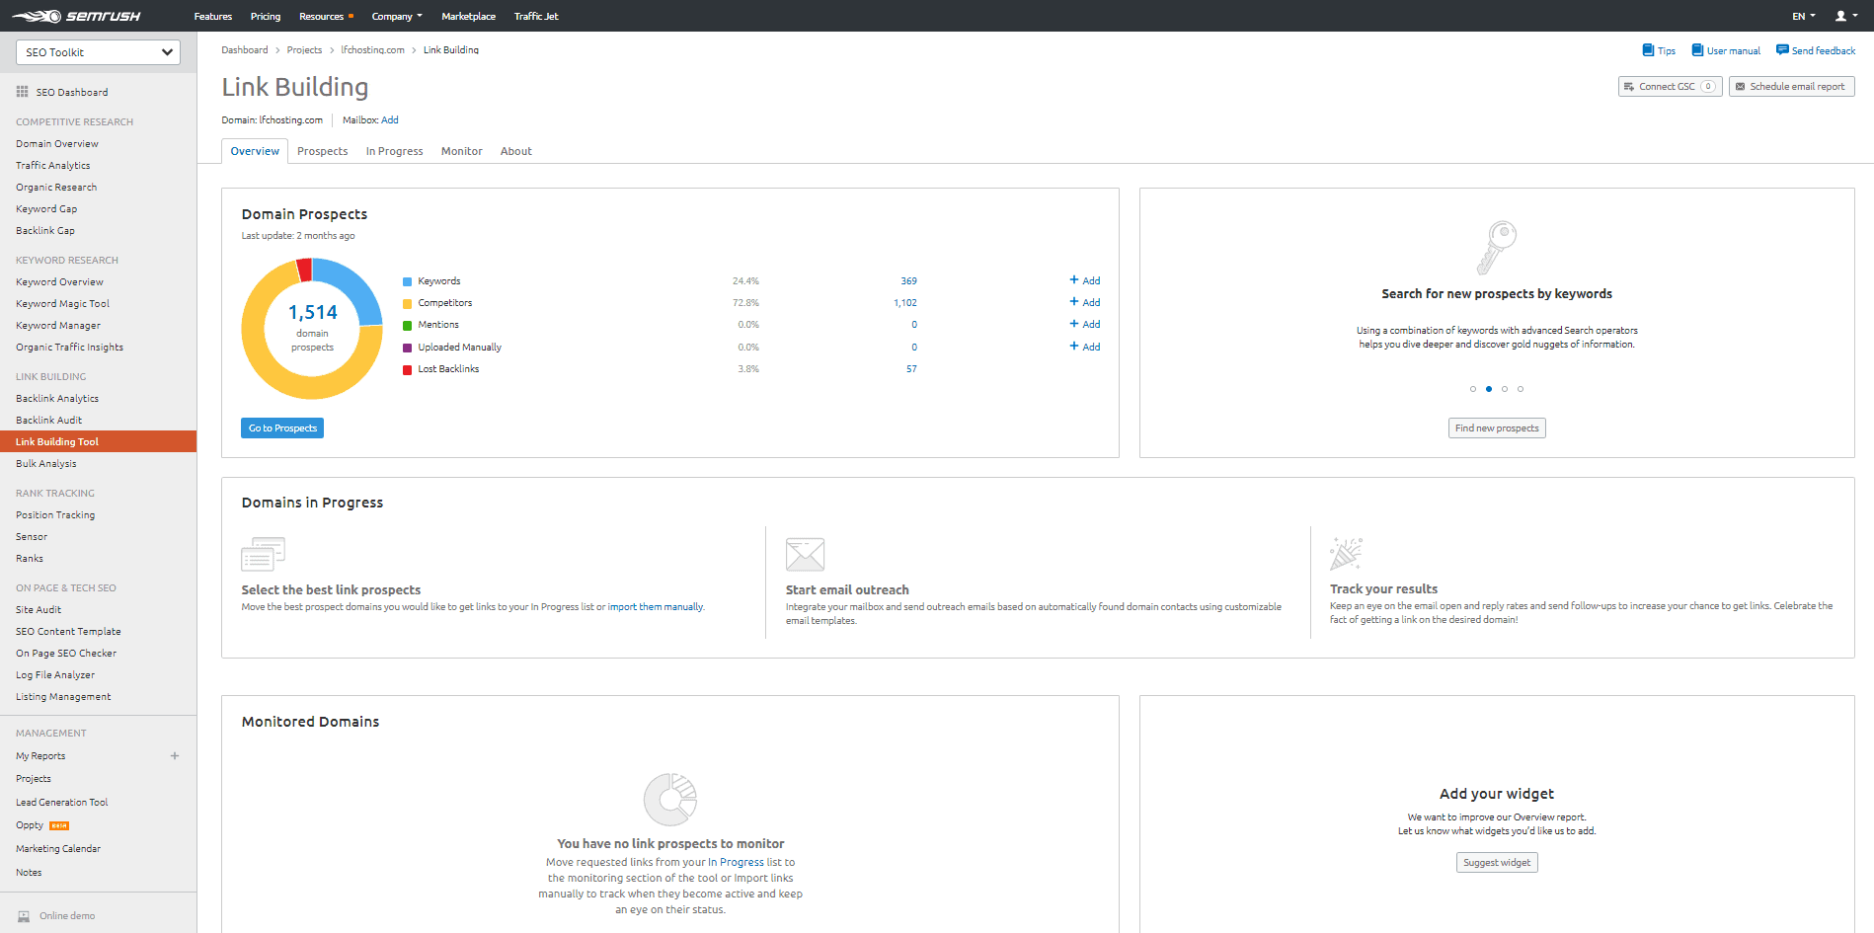Click the blue Keywords legend swatch
The image size is (1874, 933).
tap(408, 281)
